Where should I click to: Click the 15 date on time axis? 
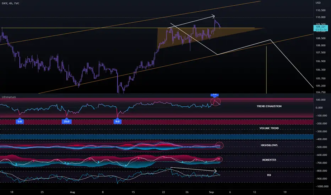click(x=133, y=192)
